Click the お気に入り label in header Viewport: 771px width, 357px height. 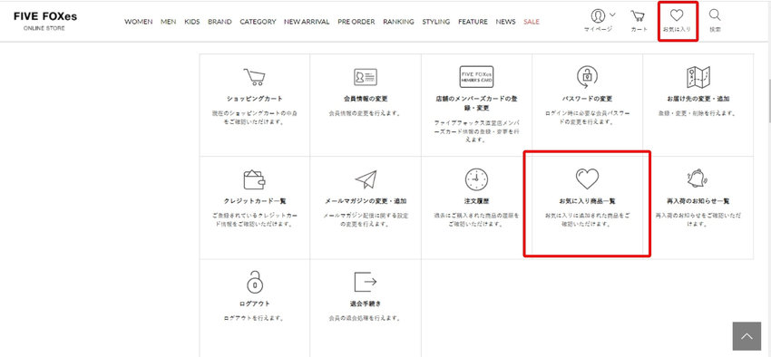[677, 30]
